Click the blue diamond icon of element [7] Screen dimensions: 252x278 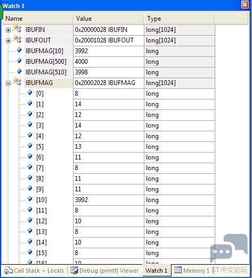pyautogui.click(x=30, y=167)
